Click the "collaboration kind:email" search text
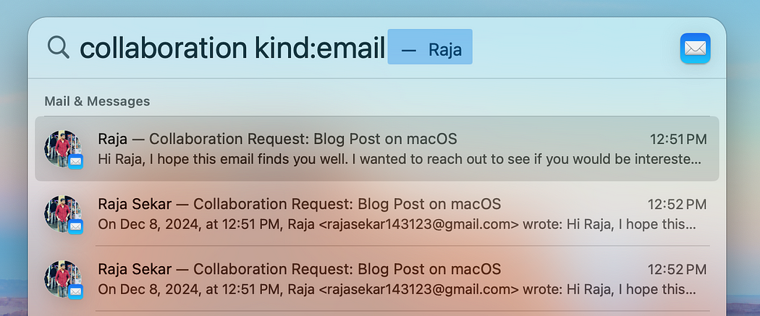 tap(232, 48)
